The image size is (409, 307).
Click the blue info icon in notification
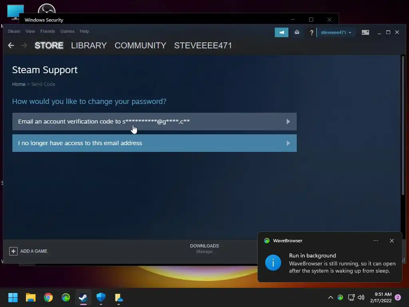click(273, 263)
